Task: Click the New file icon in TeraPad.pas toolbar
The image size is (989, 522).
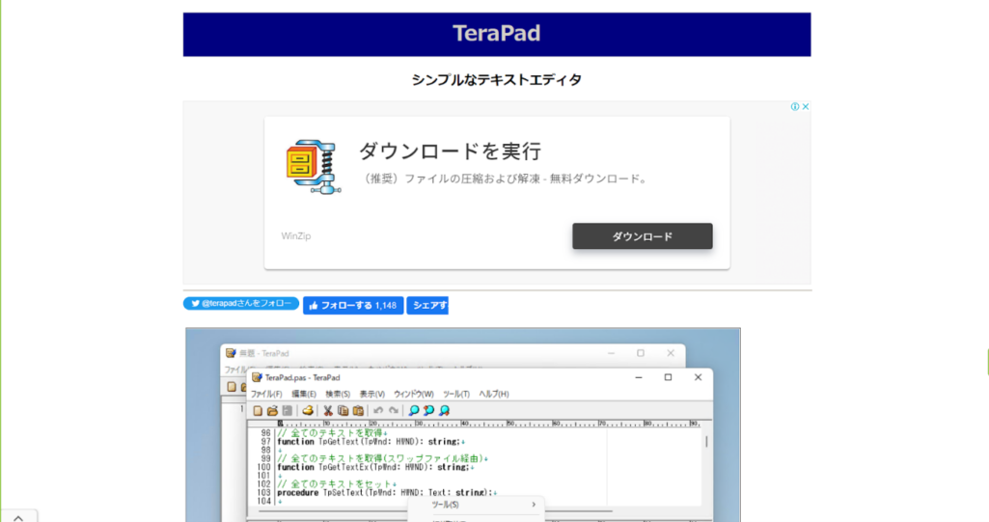Action: 258,410
